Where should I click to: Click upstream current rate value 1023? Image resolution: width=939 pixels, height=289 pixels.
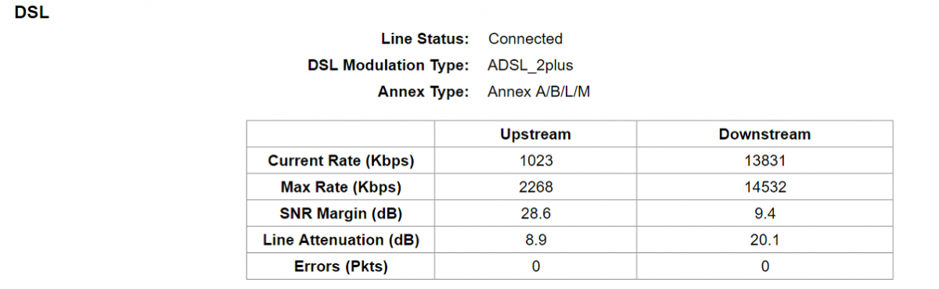[535, 161]
